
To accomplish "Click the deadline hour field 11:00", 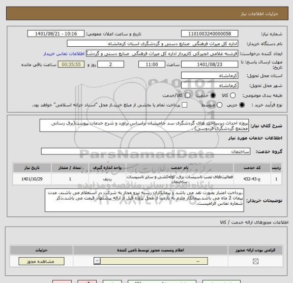I will coord(152,65).
